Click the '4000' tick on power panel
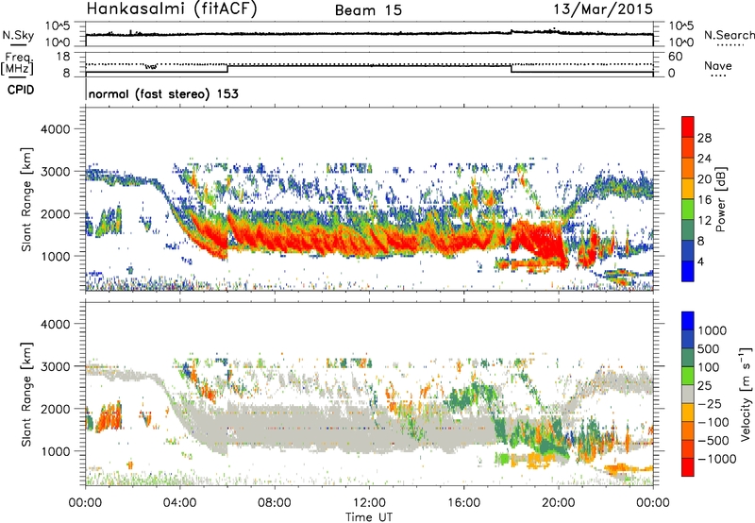Image resolution: width=755 pixels, height=523 pixels. pos(55,129)
